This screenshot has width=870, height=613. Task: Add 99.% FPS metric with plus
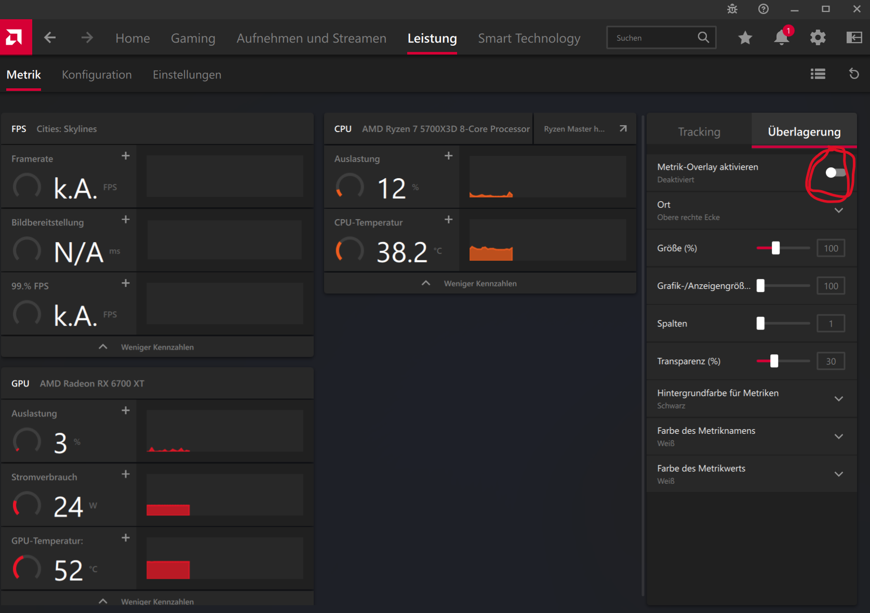[x=126, y=283]
